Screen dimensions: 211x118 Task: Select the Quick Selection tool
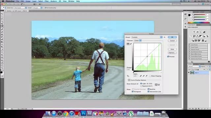2,21
